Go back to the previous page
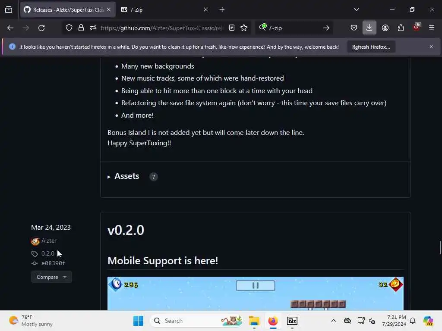Screen dimensions: 442x331 click(x=10, y=28)
